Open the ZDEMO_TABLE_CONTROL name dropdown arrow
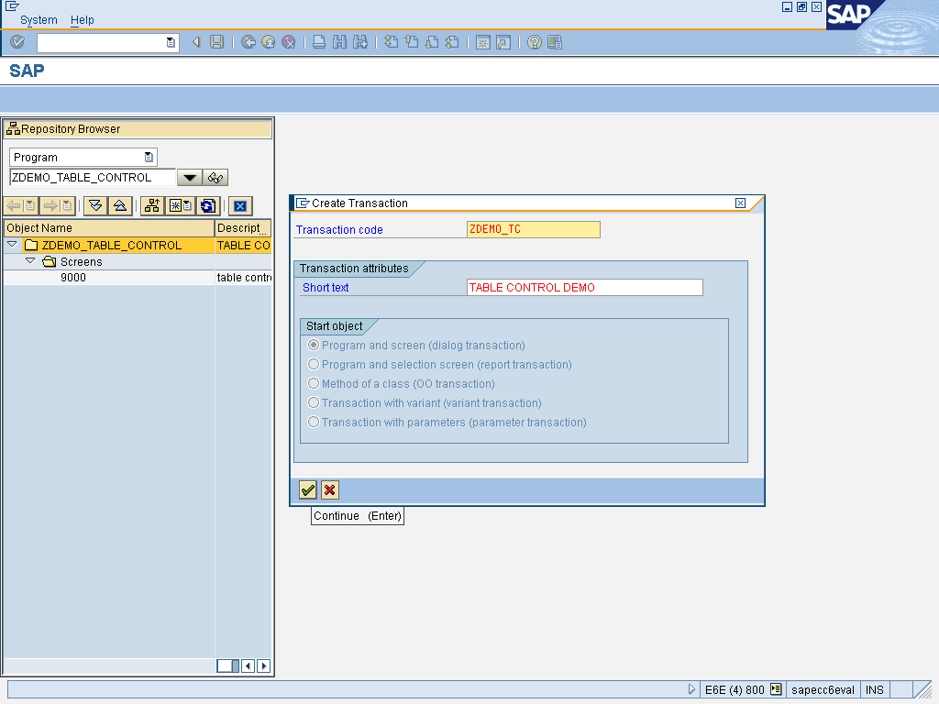The image size is (939, 704). pos(190,177)
